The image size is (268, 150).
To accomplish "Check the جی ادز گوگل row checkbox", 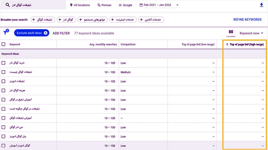I will [x=3, y=127].
